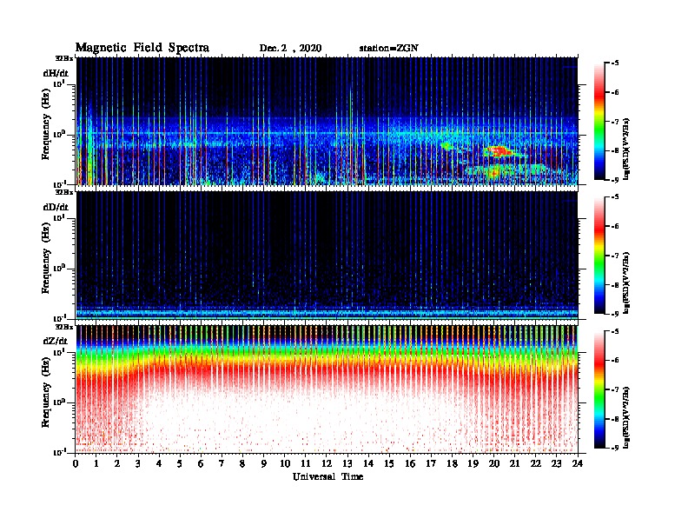Click hour 12 tick label on Universal Time axis
688x532 pixels.
click(327, 463)
